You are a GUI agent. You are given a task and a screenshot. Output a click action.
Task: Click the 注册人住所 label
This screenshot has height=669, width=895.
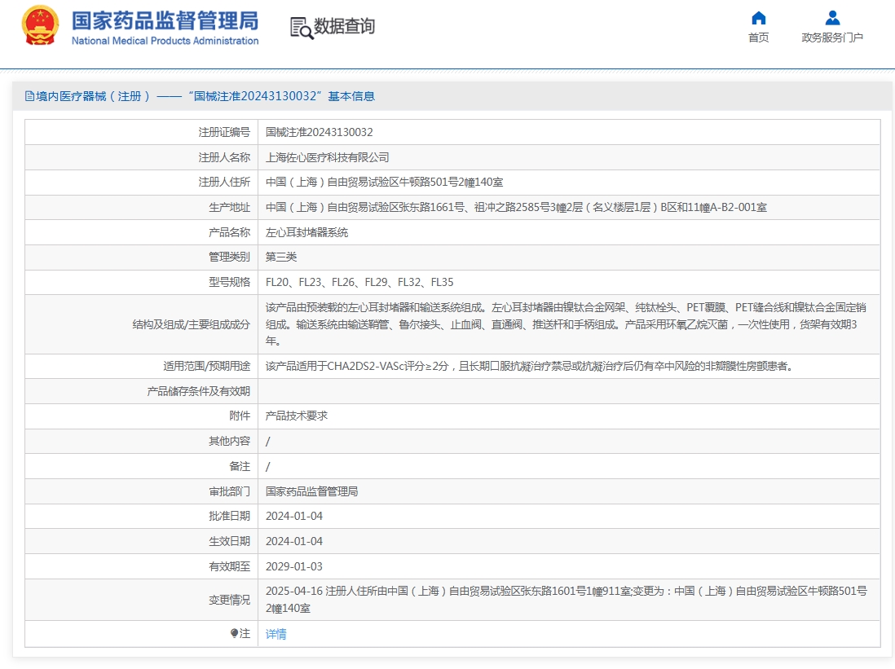[223, 182]
